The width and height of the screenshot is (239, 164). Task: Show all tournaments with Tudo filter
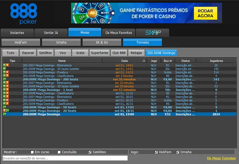tap(10, 53)
